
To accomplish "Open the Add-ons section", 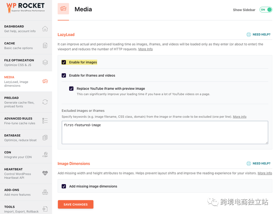I will [x=26, y=192].
